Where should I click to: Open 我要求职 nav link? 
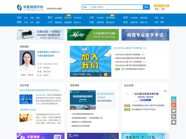[x=58, y=22]
